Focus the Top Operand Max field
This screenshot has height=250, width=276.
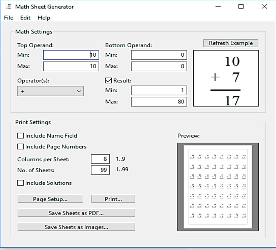tap(66, 66)
